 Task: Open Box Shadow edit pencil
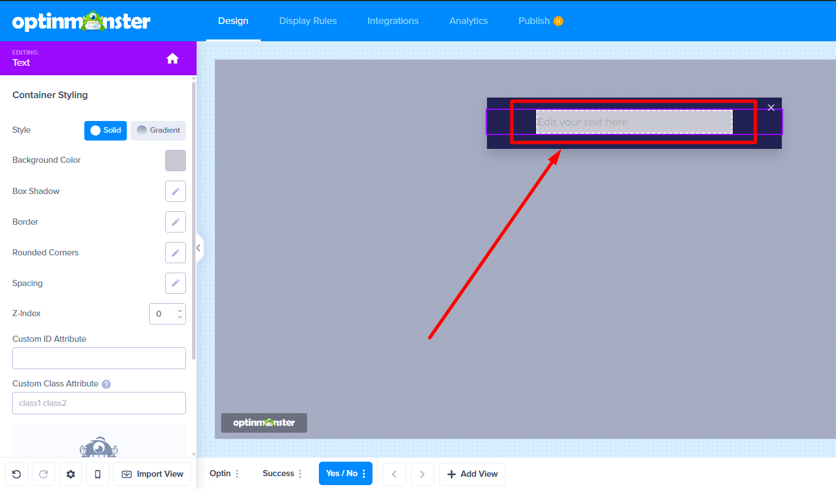point(175,191)
